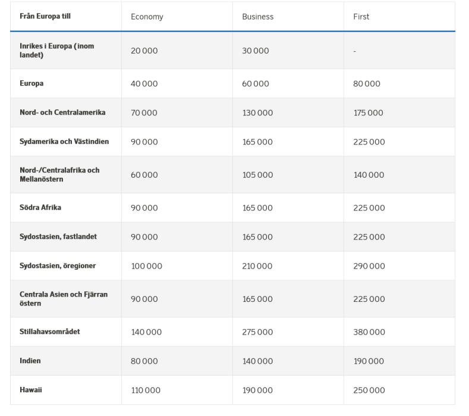Click the First column header
This screenshot has width=469, height=416.
pos(361,17)
